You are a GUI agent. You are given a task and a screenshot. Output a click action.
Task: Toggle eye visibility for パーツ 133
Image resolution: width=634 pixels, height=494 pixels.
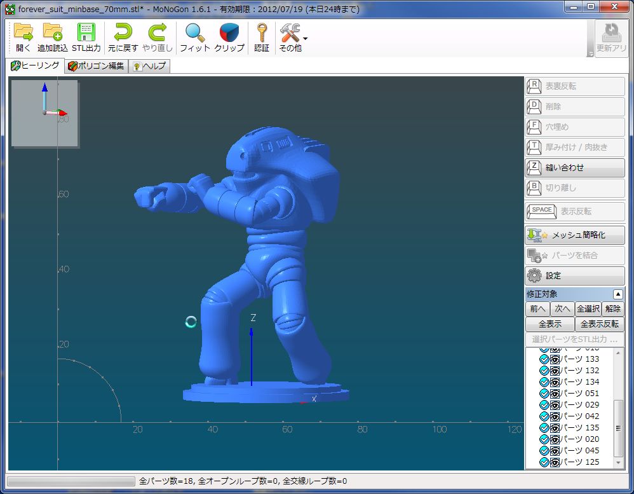pos(555,359)
